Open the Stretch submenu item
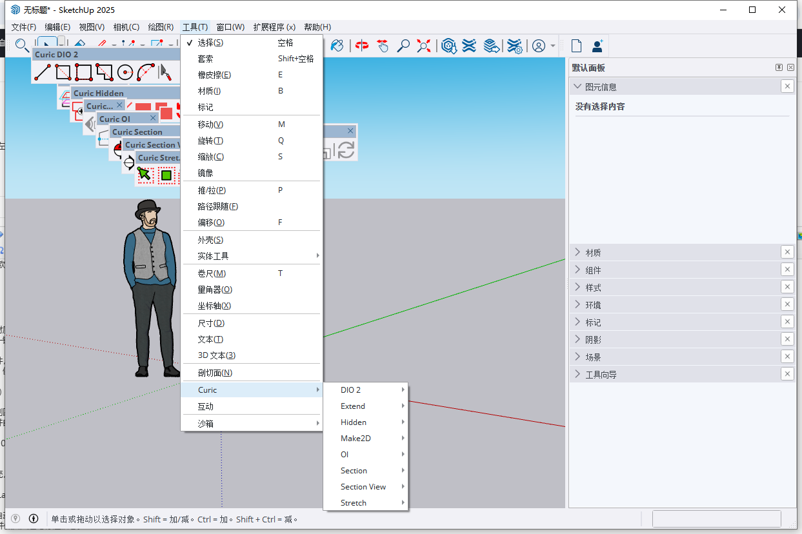The image size is (802, 534). coord(366,503)
